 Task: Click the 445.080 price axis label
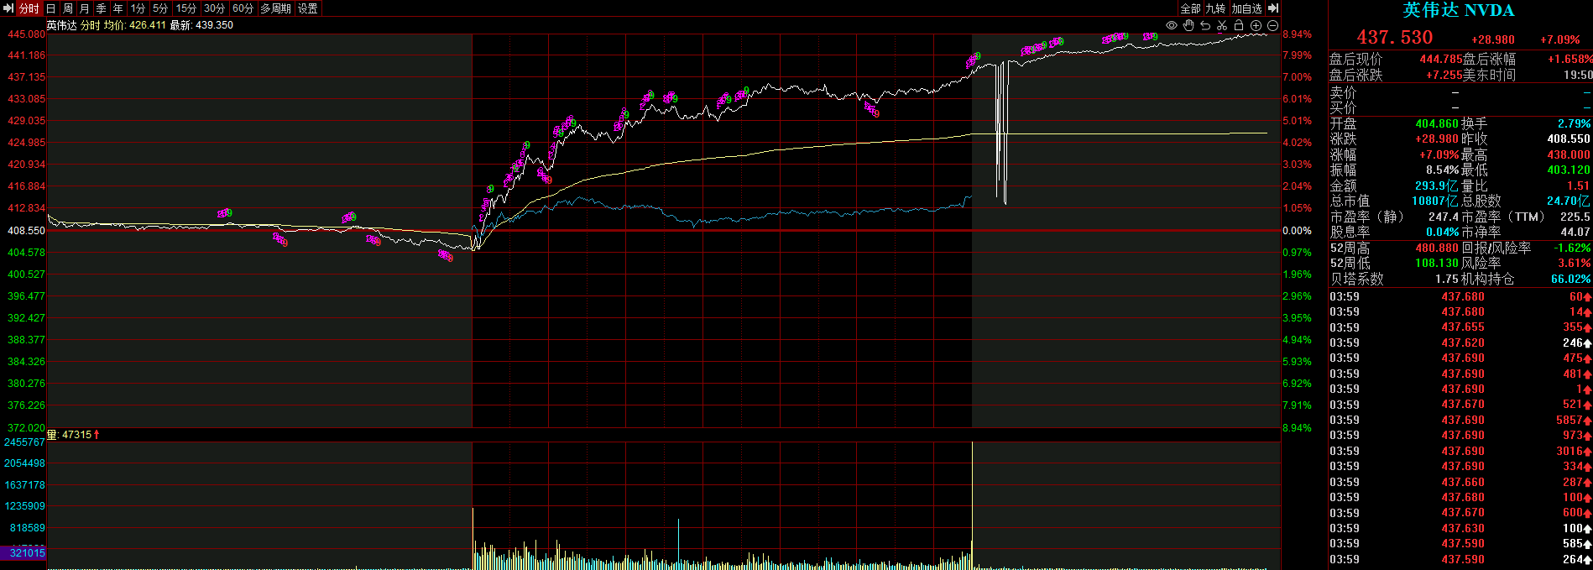coord(26,34)
